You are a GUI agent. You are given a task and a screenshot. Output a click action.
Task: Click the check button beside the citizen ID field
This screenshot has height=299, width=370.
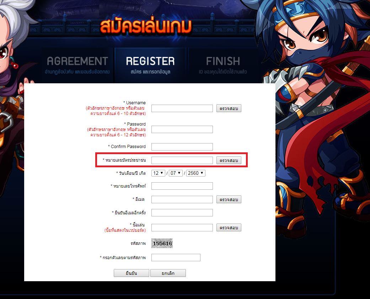click(x=229, y=160)
